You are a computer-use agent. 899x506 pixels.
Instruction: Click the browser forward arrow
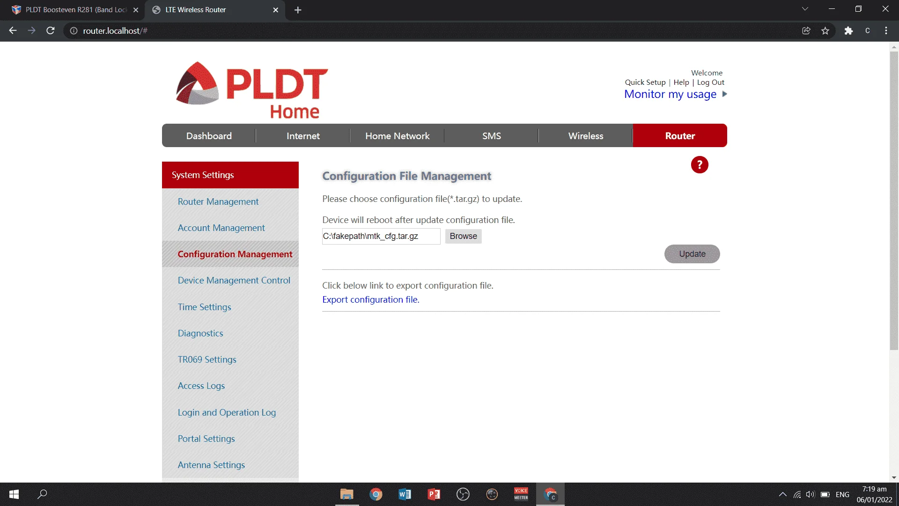(x=31, y=31)
